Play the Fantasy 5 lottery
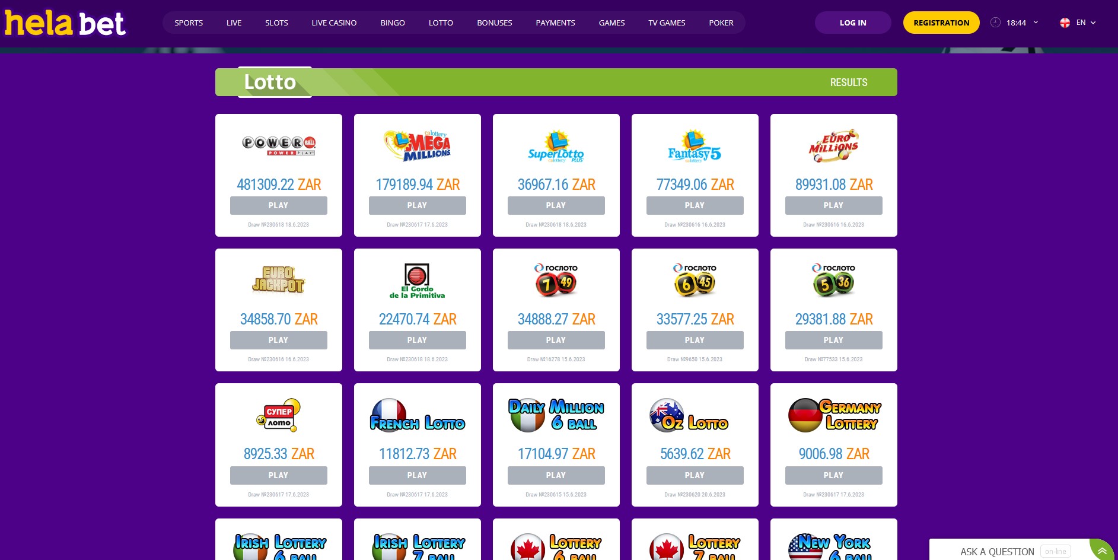 point(695,205)
